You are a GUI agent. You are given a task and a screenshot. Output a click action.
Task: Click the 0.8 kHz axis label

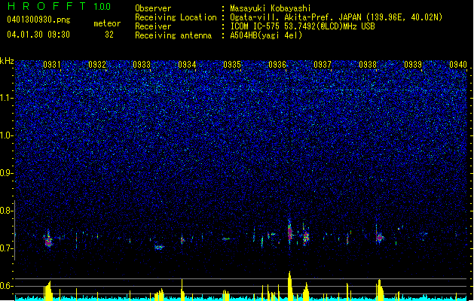(6, 211)
